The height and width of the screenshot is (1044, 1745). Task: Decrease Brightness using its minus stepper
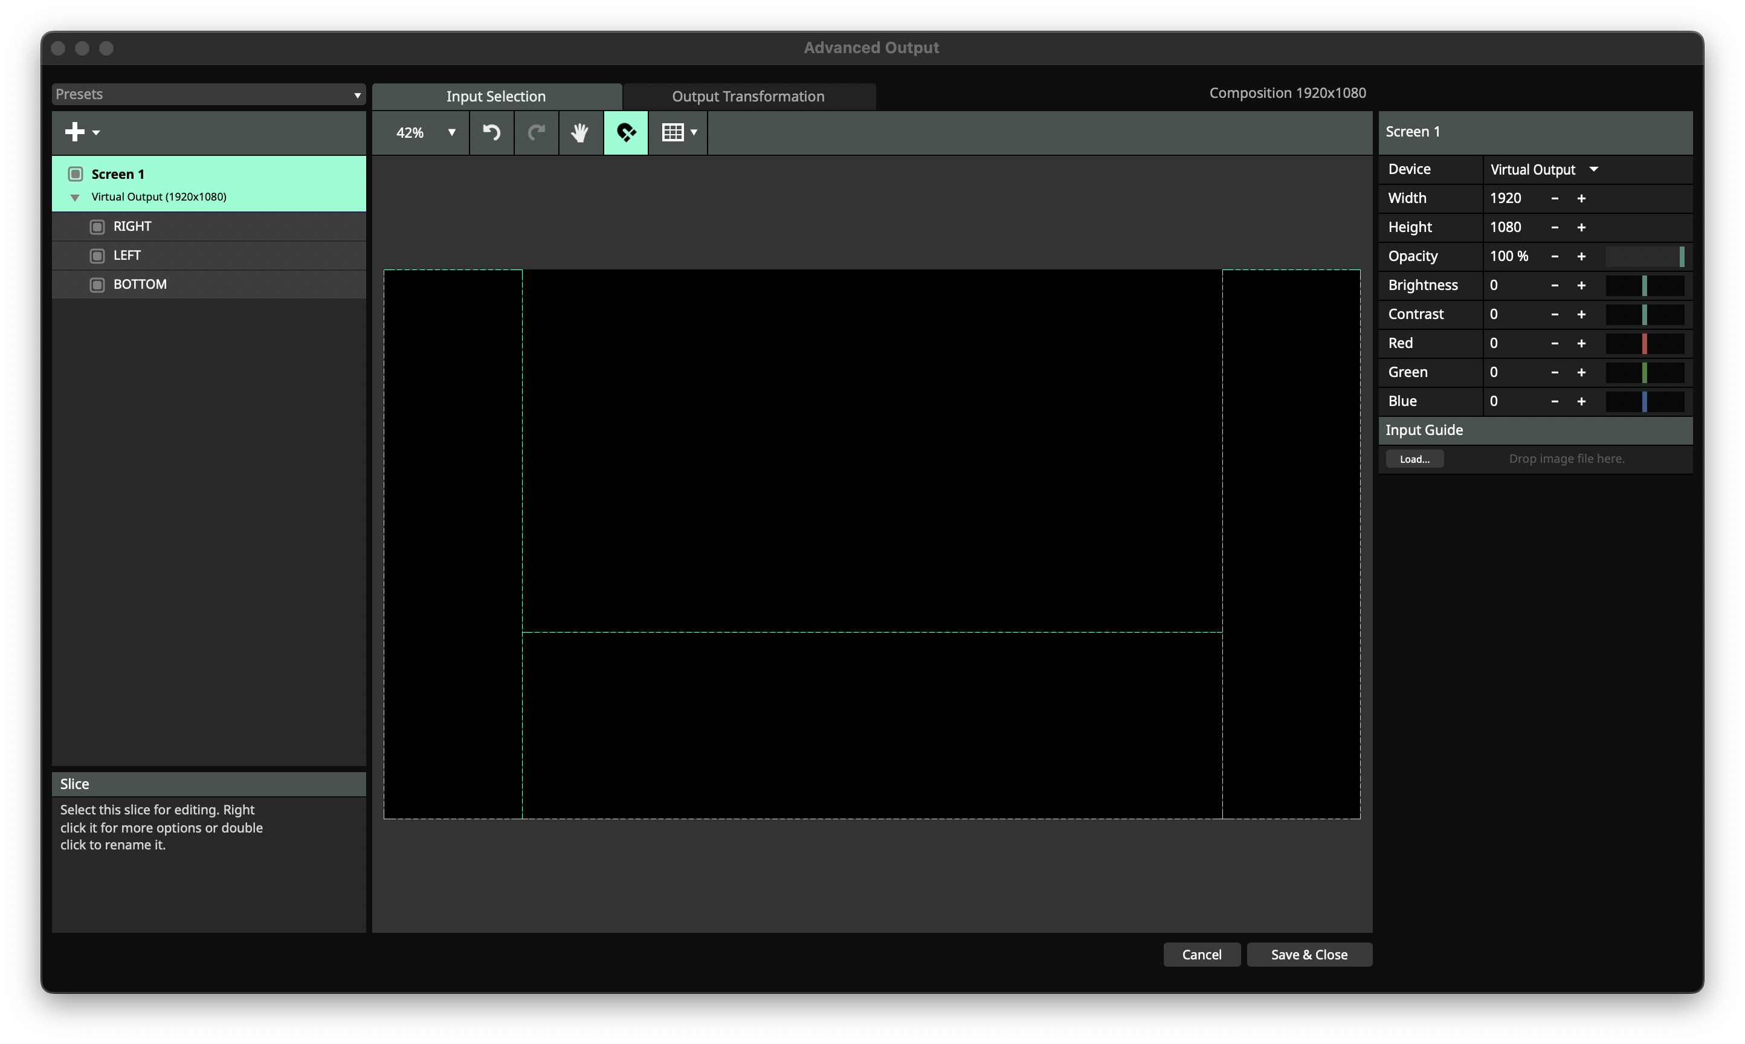pyautogui.click(x=1555, y=285)
